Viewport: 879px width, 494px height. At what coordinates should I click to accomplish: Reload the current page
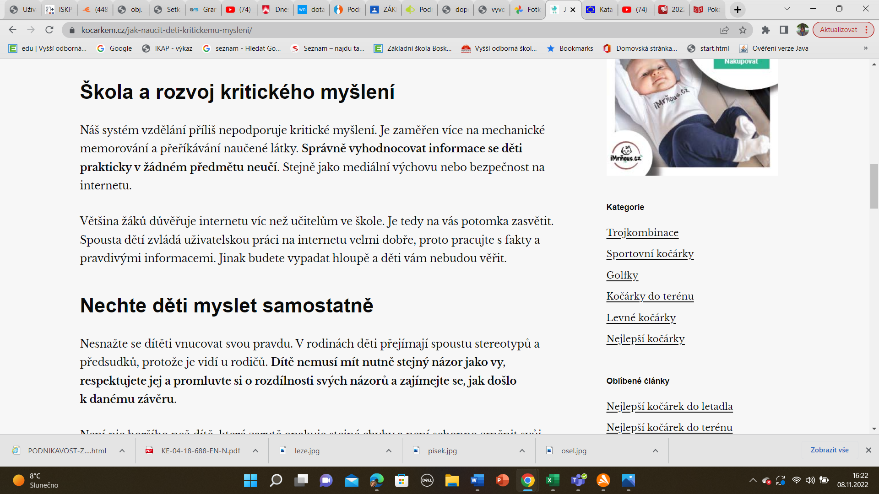[x=49, y=30]
